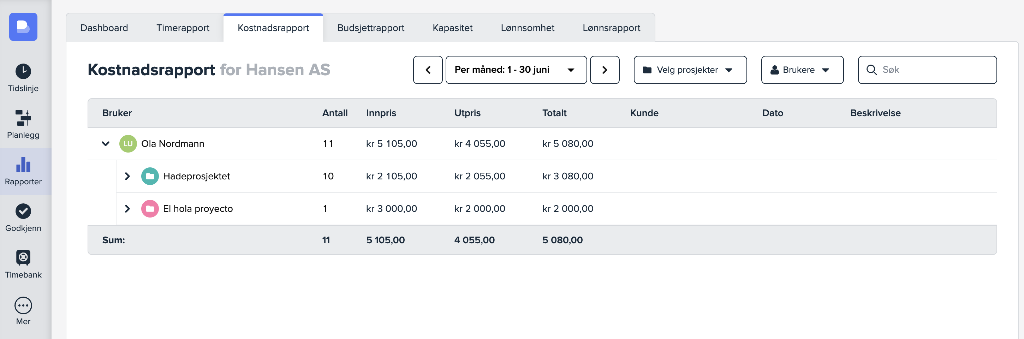Click the teal Hadeprosjektet folder icon
Viewport: 1024px width, 339px height.
point(150,177)
